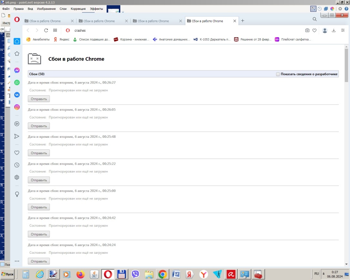350x280 pixels.
Task: Open a new tab with plus button
Action: (x=243, y=21)
